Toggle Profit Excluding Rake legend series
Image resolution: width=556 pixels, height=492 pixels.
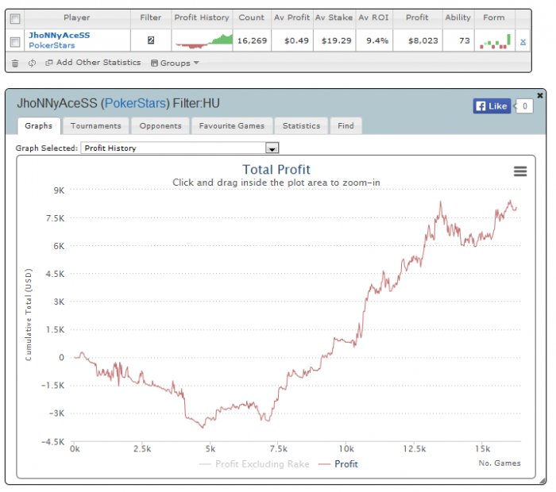254,464
